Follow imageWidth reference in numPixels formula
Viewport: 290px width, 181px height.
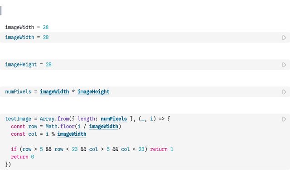pos(54,92)
